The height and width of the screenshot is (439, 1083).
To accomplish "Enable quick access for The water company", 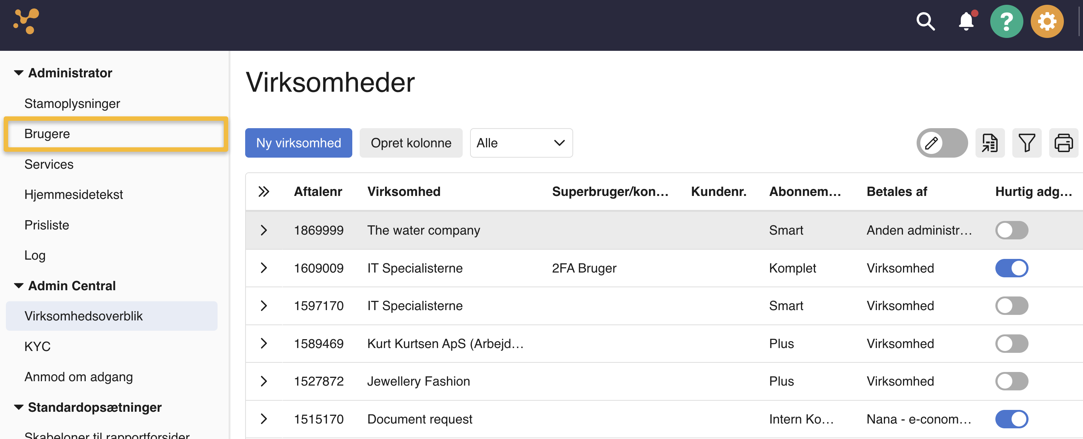I will click(x=1011, y=230).
